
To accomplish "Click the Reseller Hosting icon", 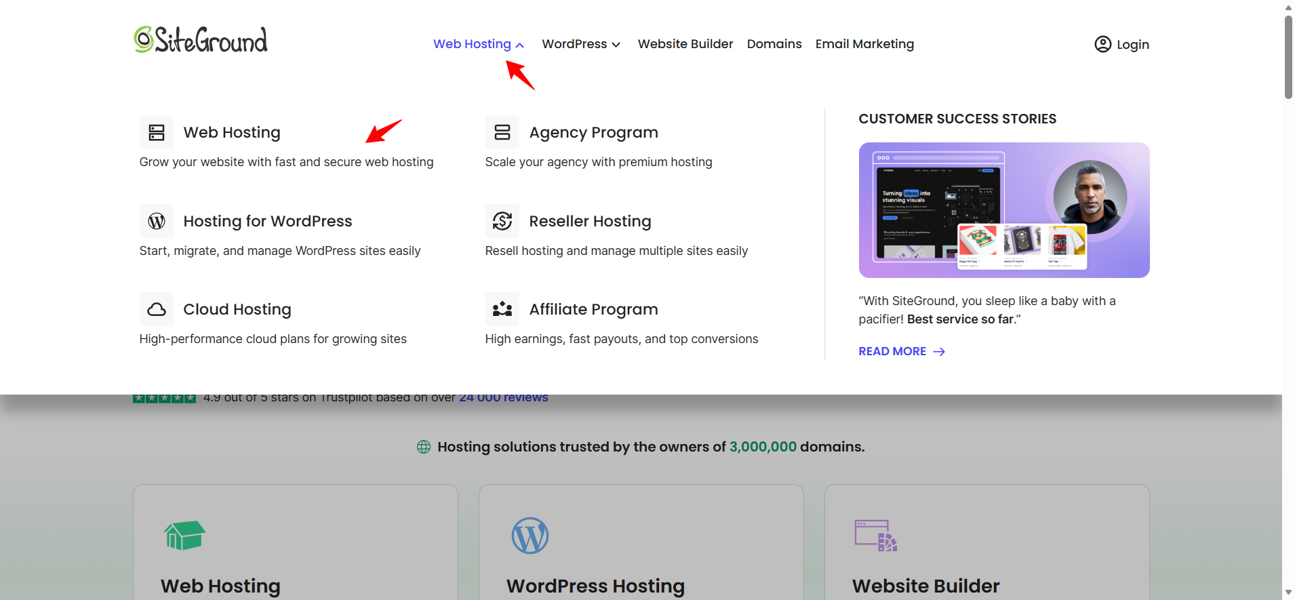I will pyautogui.click(x=502, y=221).
